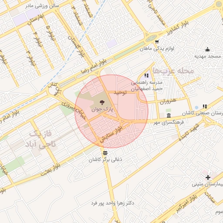Select the هنروران street label

coord(168,101)
